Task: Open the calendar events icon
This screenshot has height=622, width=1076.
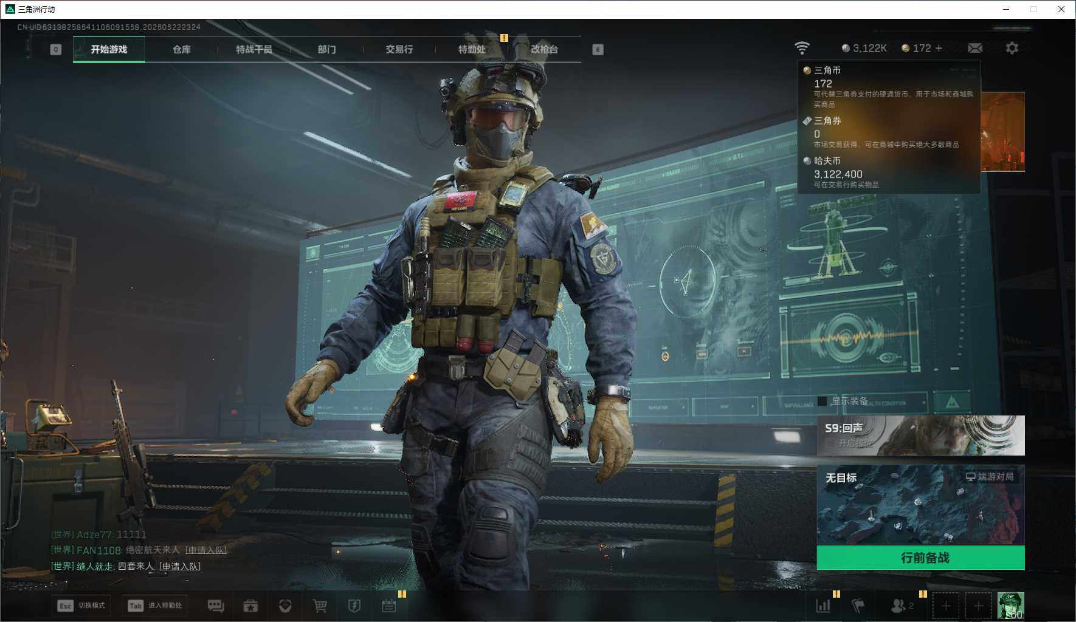Action: point(389,606)
